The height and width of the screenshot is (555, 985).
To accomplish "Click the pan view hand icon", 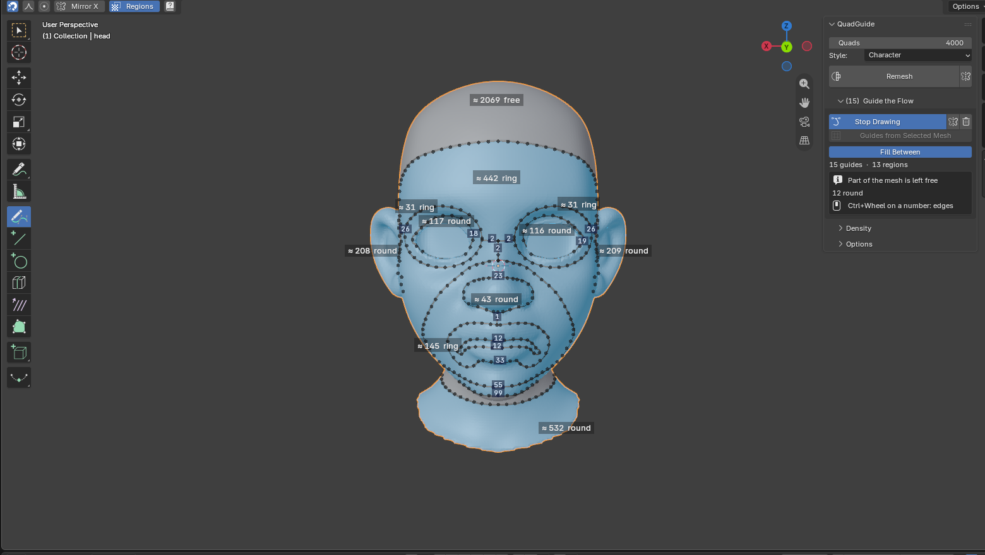I will coord(804,103).
